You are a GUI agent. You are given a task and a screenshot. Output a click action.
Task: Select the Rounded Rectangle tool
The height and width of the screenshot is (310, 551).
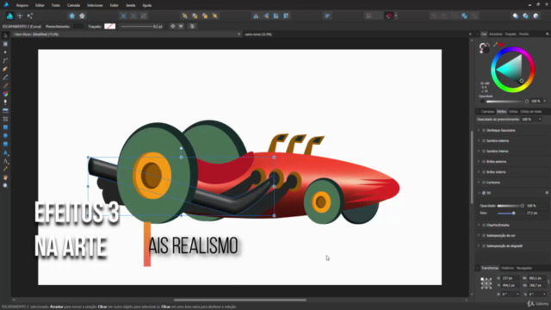click(5, 144)
